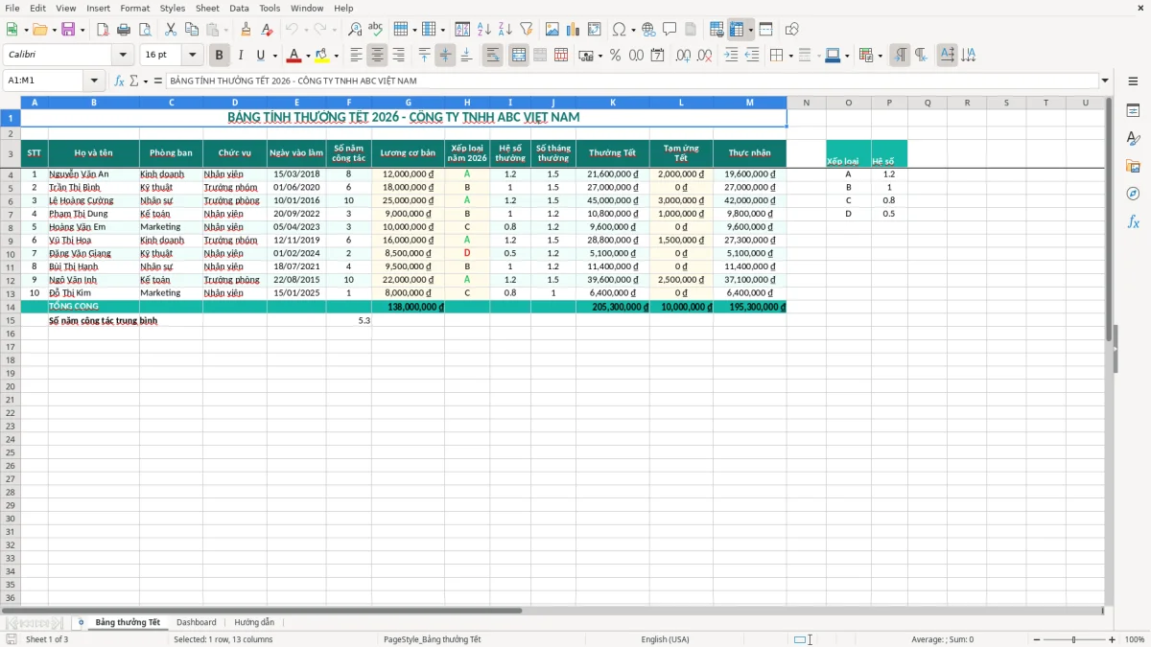Click the Clear Direct Formatting icon
The image size is (1151, 647).
pos(267,30)
